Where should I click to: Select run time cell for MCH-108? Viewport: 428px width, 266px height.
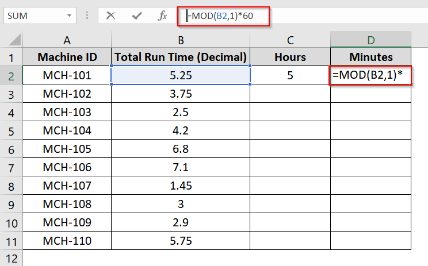pos(181,204)
